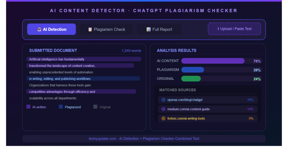This screenshot has width=292, height=150.
Task: Click the AI CONTENT purple progress bar
Action: (x=213, y=61)
